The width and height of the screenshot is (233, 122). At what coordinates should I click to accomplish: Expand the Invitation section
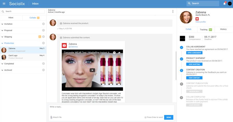tap(23, 24)
